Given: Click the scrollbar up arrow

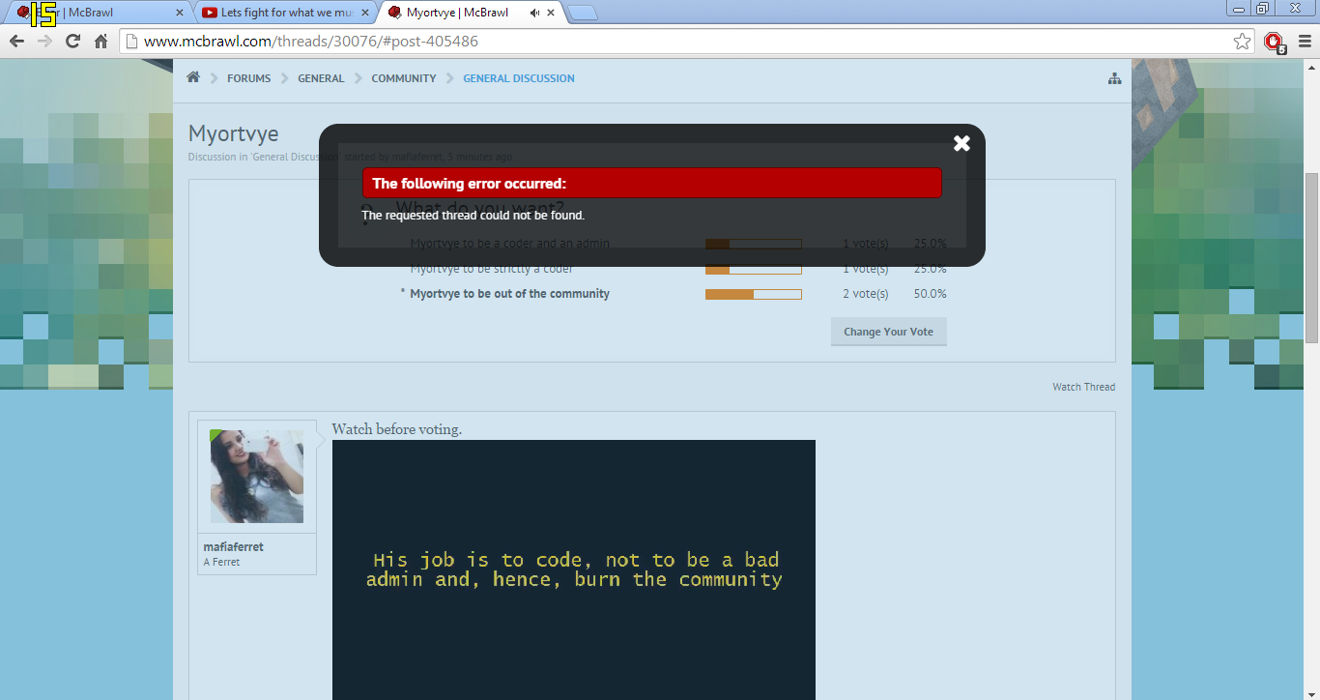Looking at the screenshot, I should click(1311, 66).
